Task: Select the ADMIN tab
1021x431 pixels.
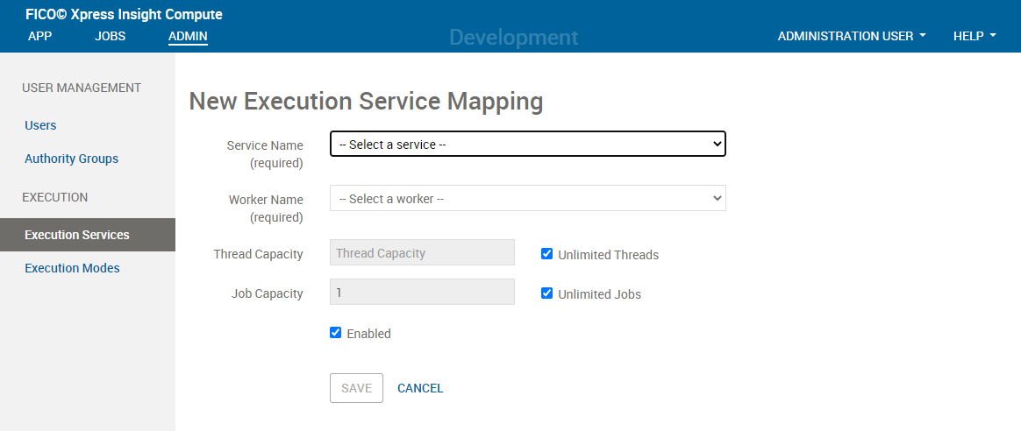Action: (188, 37)
